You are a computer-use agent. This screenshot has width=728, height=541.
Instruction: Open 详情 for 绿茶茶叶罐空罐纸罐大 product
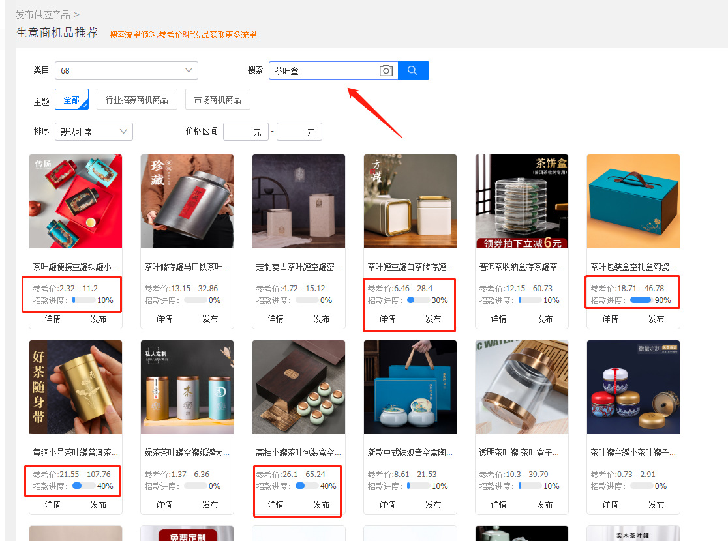coord(164,504)
